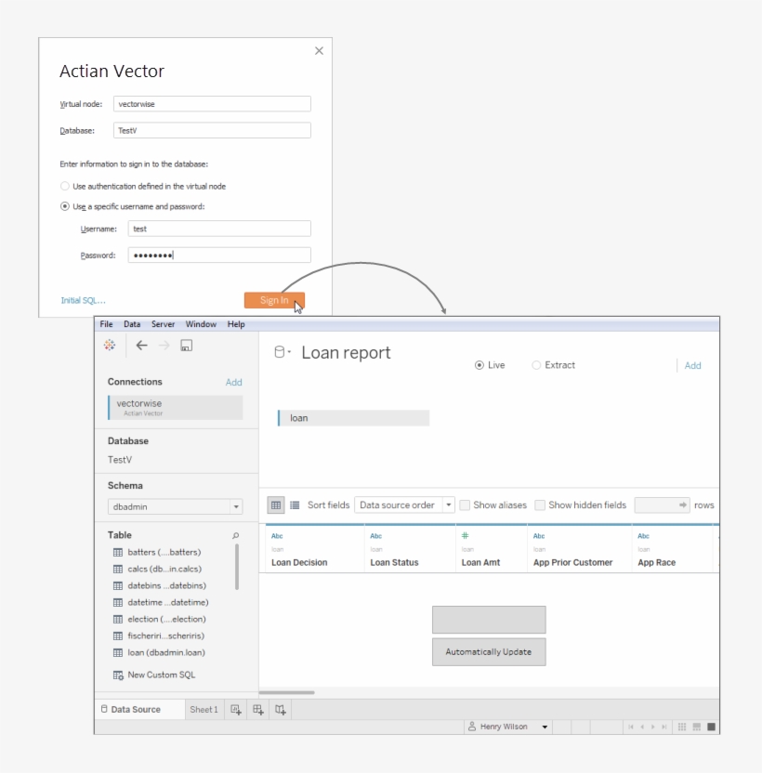The image size is (762, 773).
Task: Click the Initial SQL link
Action: [83, 300]
